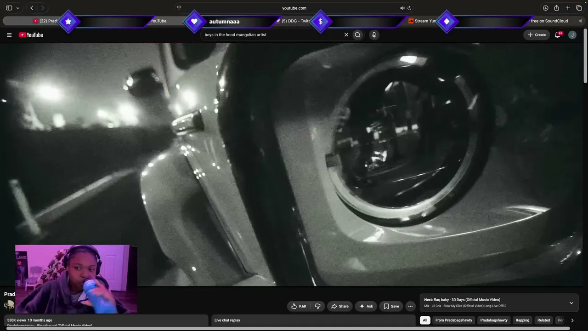Open the page menu icon in address bar
Image resolution: width=588 pixels, height=331 pixels.
pyautogui.click(x=179, y=8)
